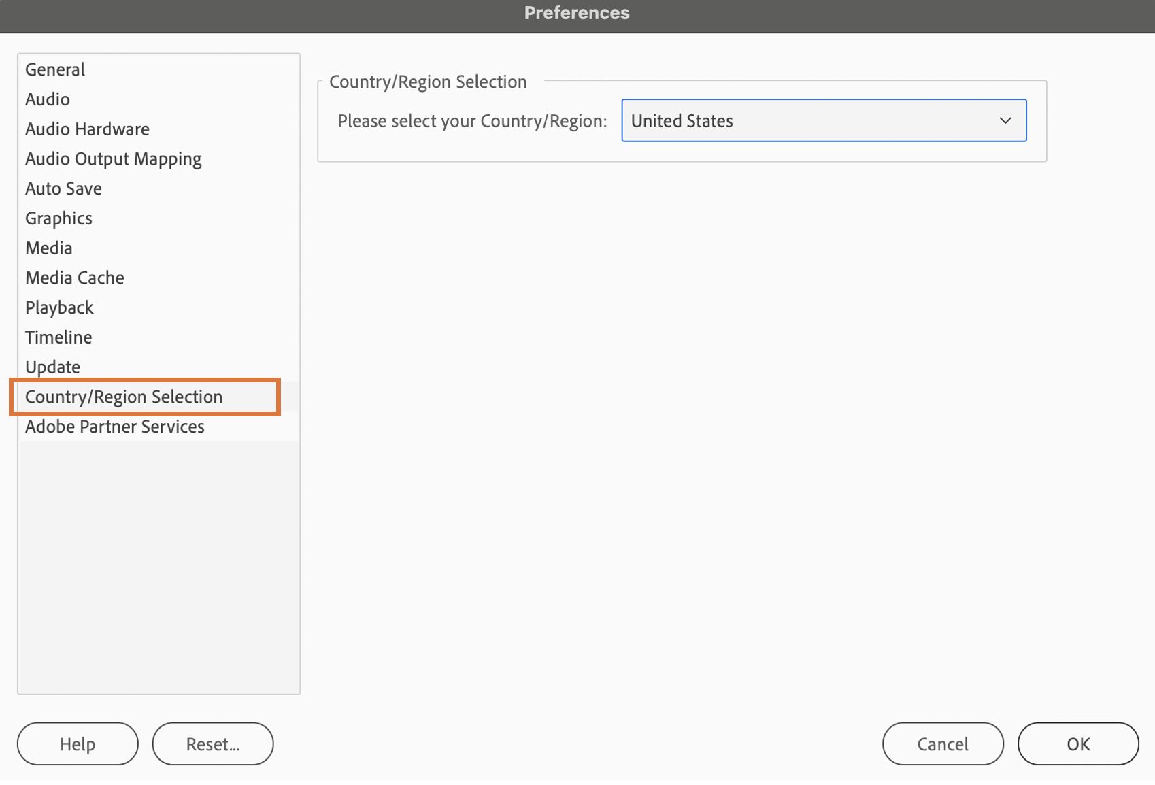This screenshot has width=1155, height=785.
Task: Open the General preferences category
Action: pos(55,69)
